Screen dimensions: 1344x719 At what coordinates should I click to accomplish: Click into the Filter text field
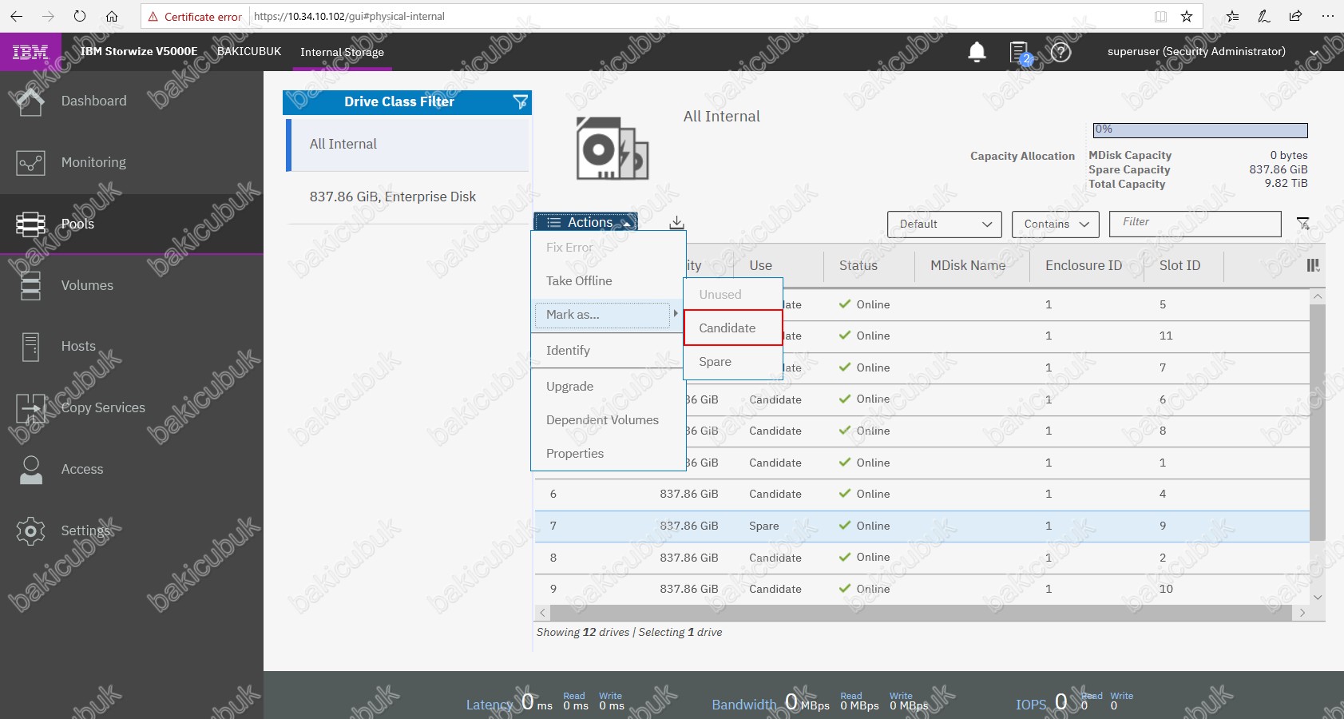click(x=1195, y=223)
